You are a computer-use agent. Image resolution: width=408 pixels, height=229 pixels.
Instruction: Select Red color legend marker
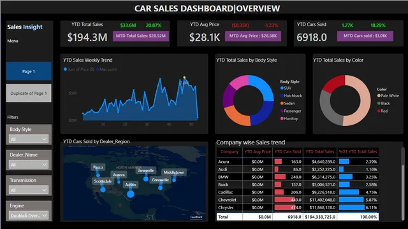[379, 111]
